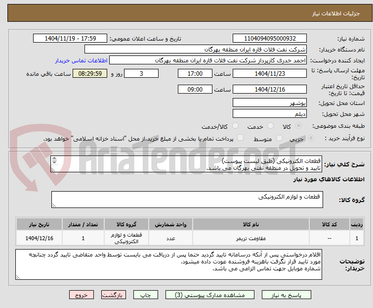Click the resize grip of description textarea

tap(53, 170)
